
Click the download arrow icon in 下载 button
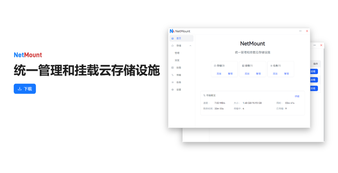[x=20, y=89]
